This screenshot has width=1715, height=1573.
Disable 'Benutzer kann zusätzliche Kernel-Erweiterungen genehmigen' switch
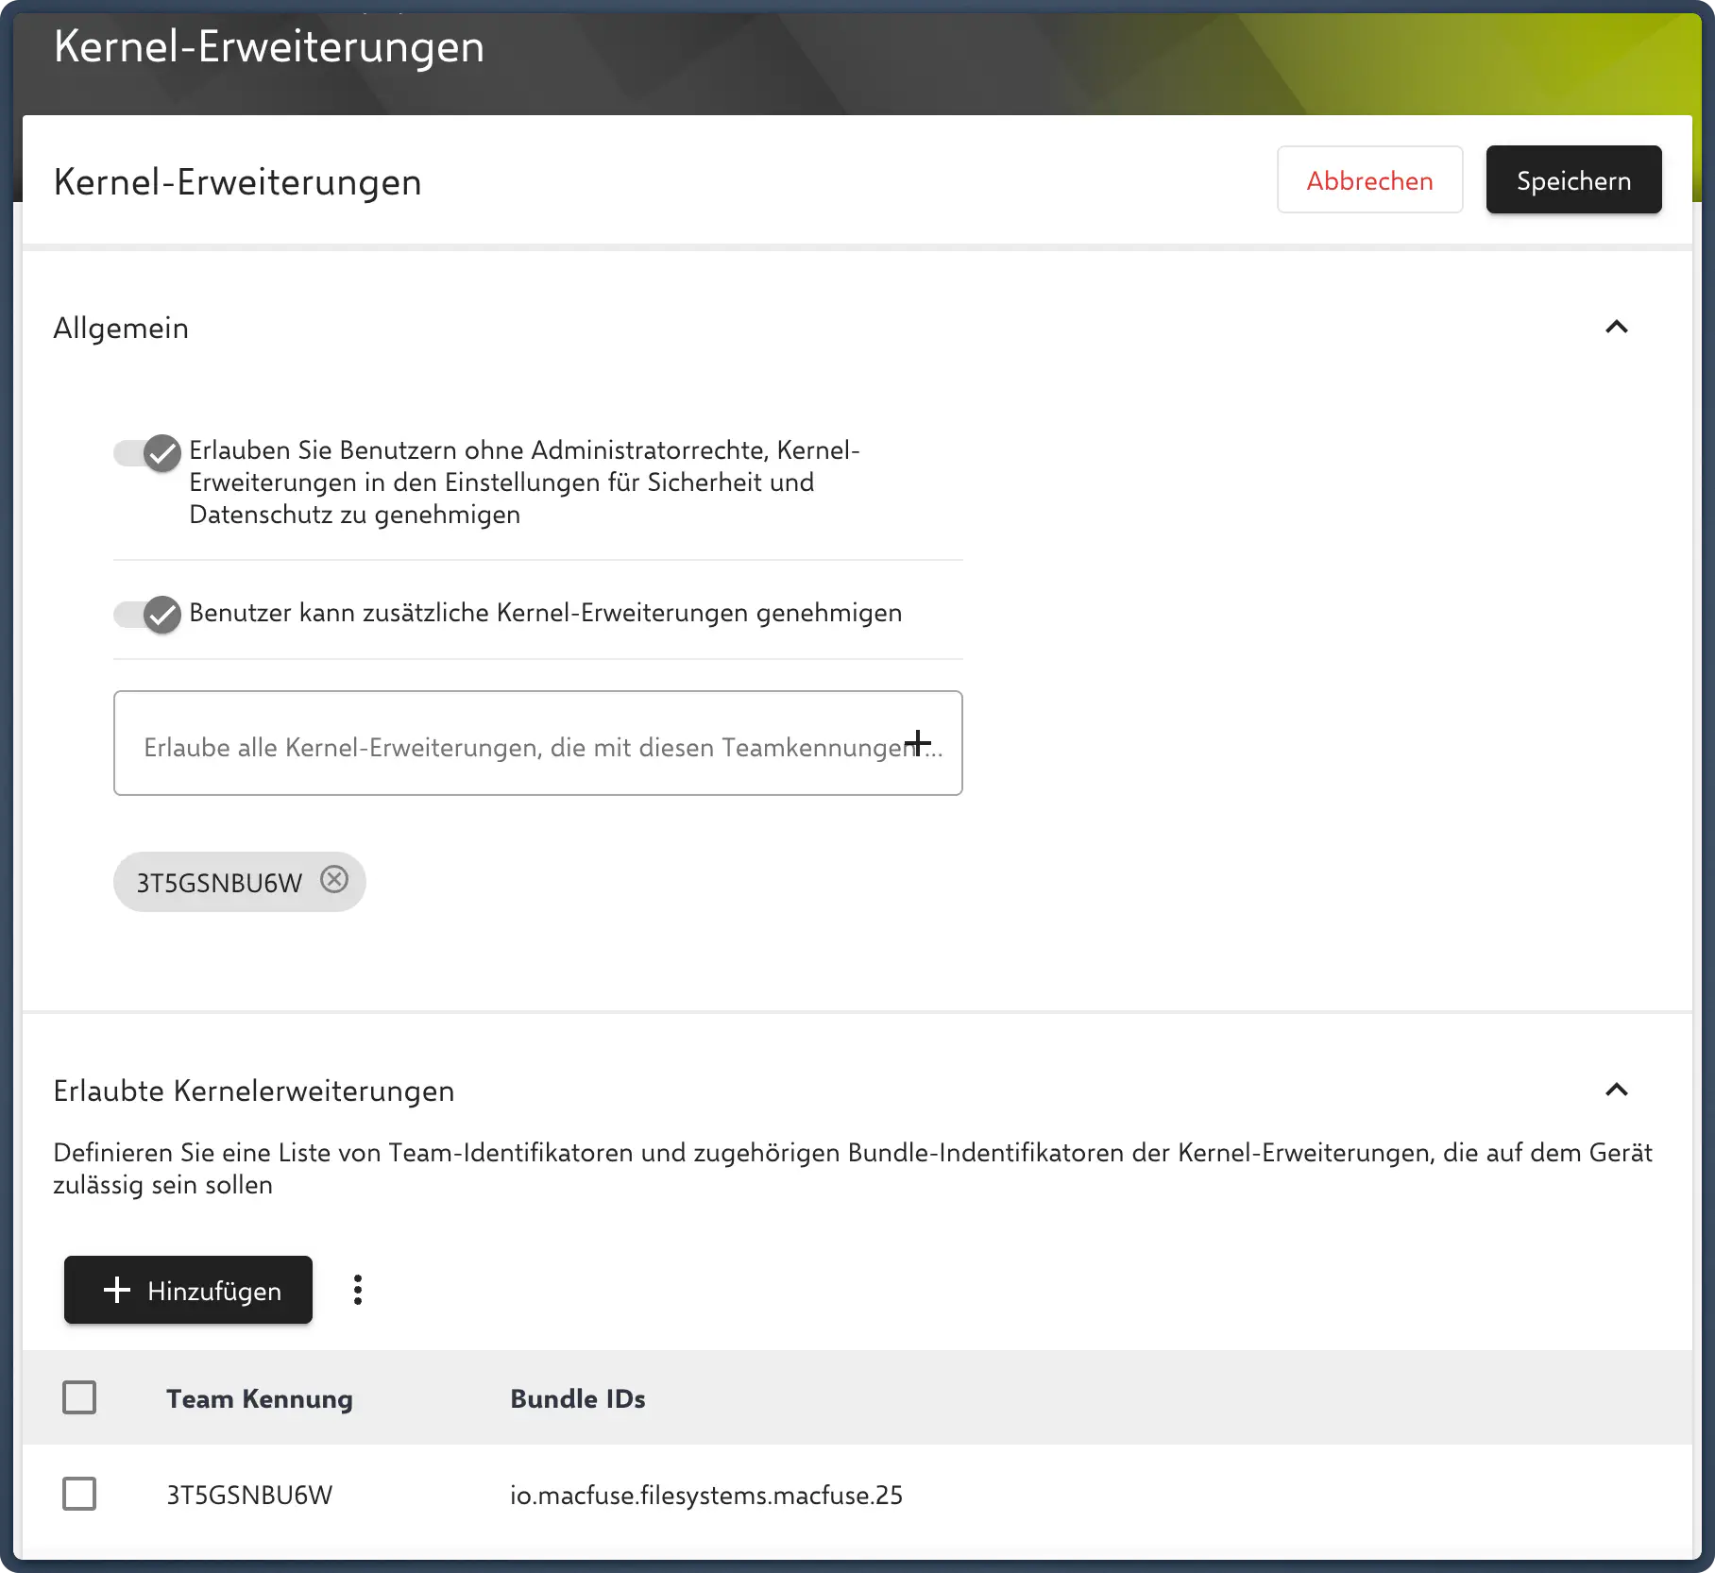click(147, 615)
